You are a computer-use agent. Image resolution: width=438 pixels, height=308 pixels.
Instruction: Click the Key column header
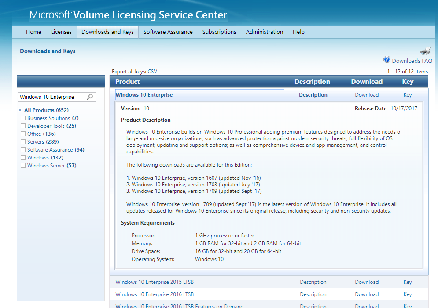(x=408, y=82)
